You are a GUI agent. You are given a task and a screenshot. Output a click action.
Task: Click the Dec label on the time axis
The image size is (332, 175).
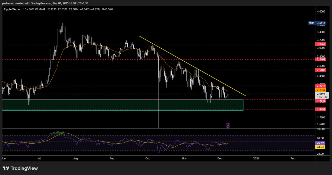(219, 158)
